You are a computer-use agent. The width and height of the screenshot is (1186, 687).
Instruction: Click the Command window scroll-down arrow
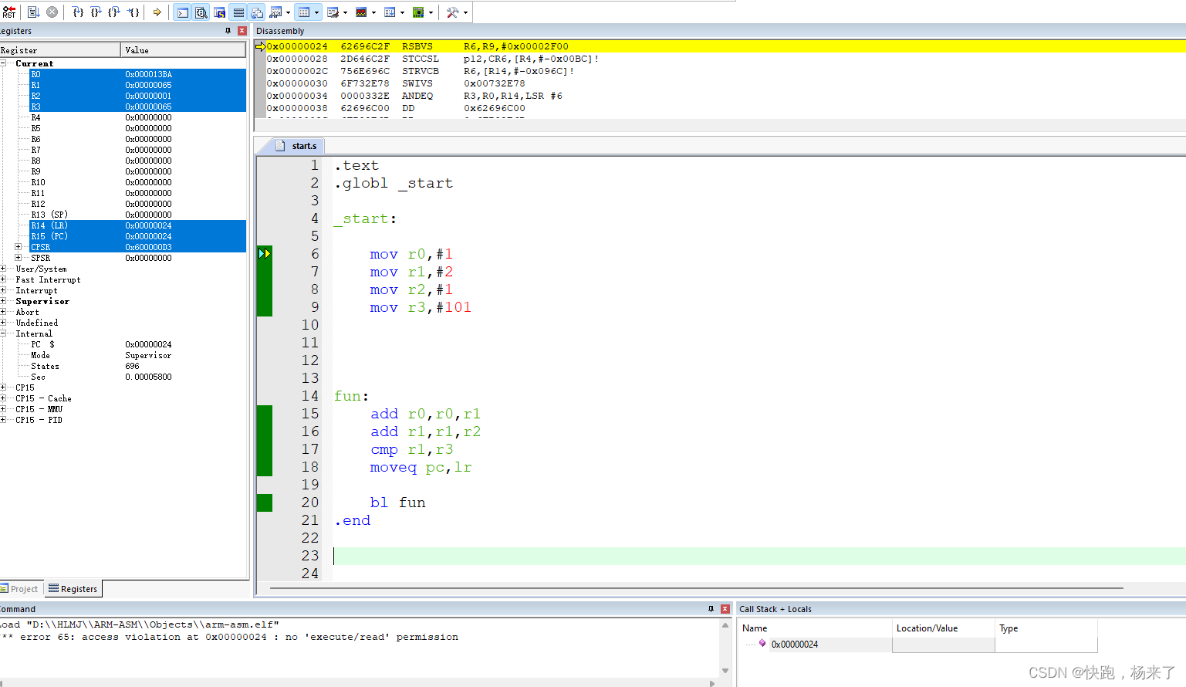pos(725,671)
